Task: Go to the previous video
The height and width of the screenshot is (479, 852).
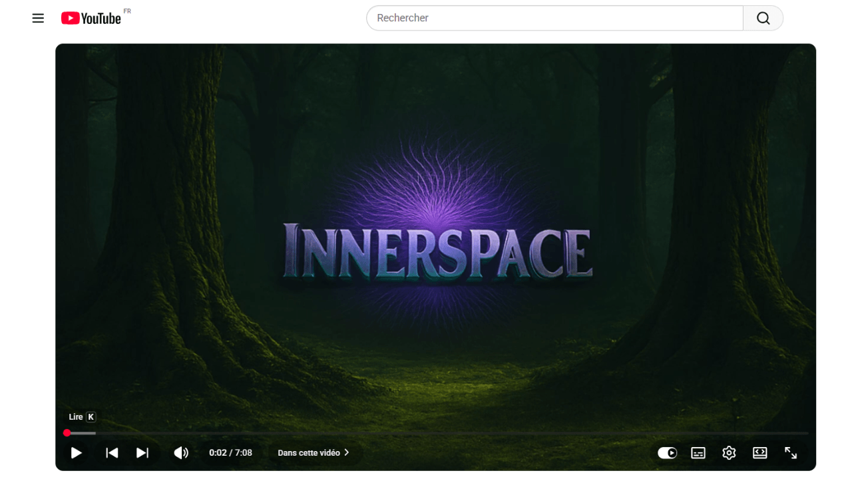Action: click(x=112, y=453)
